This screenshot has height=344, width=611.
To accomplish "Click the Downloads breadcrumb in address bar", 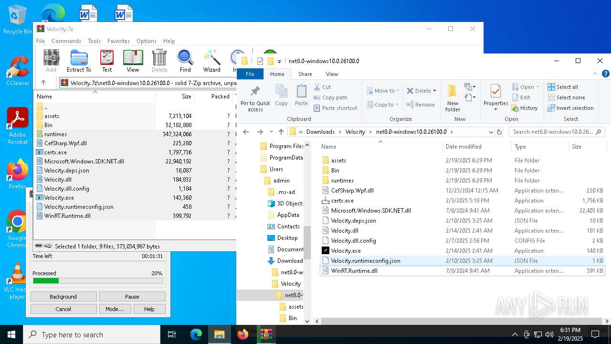I will coord(320,132).
